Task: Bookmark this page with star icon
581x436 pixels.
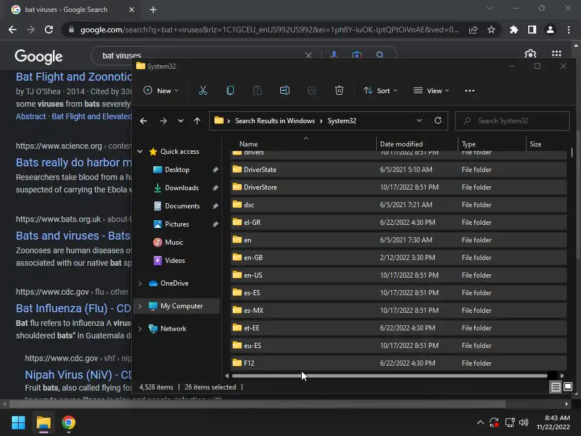Action: pyautogui.click(x=491, y=30)
